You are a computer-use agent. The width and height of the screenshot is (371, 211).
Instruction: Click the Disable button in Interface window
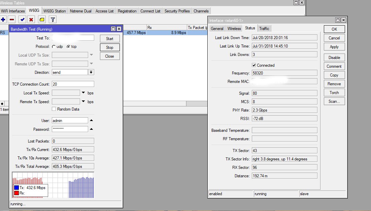[x=334, y=58]
